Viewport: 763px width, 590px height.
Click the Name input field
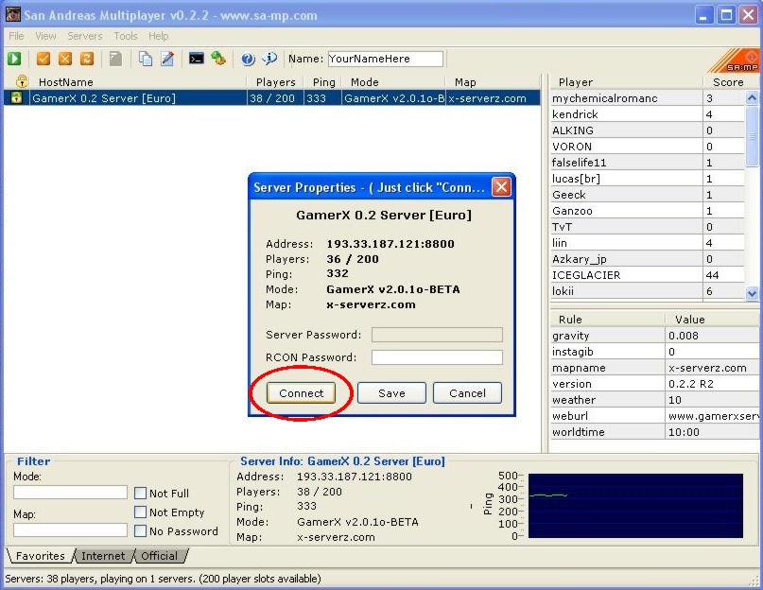[x=386, y=59]
